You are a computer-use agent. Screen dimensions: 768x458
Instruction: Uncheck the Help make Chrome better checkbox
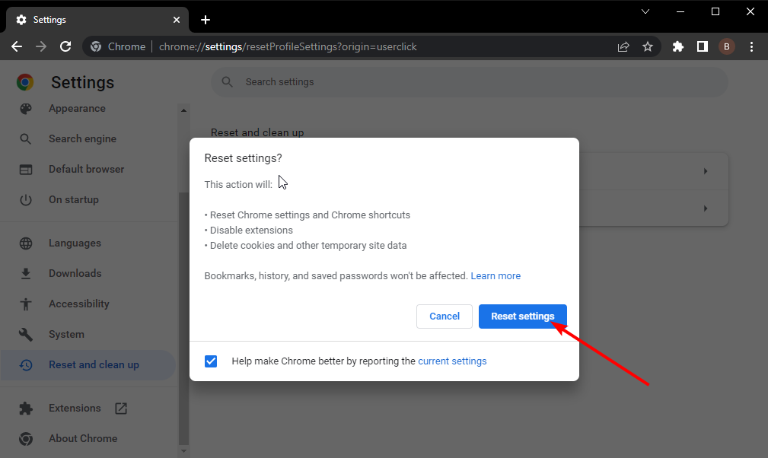(x=212, y=361)
